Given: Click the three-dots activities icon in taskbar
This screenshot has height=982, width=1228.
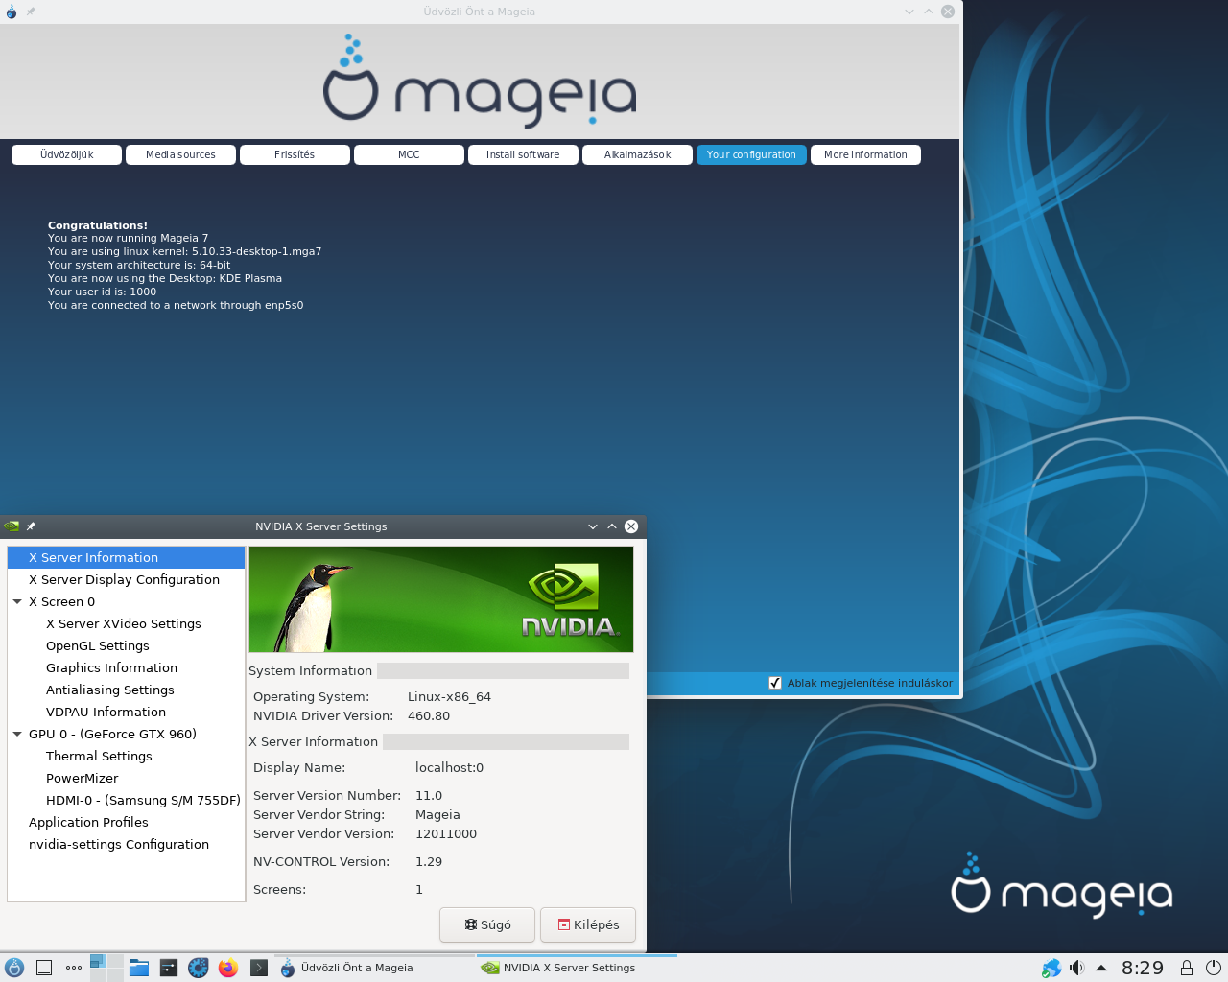Looking at the screenshot, I should click(74, 968).
